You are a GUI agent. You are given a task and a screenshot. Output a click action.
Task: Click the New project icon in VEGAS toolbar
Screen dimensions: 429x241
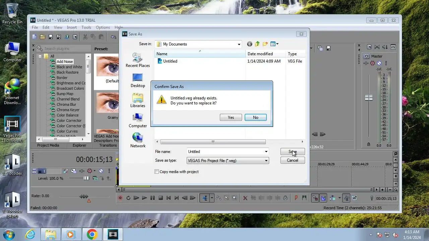pyautogui.click(x=35, y=37)
